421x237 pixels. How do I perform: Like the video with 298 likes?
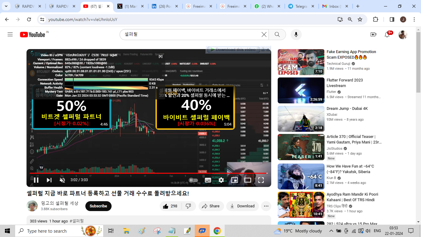point(170,206)
